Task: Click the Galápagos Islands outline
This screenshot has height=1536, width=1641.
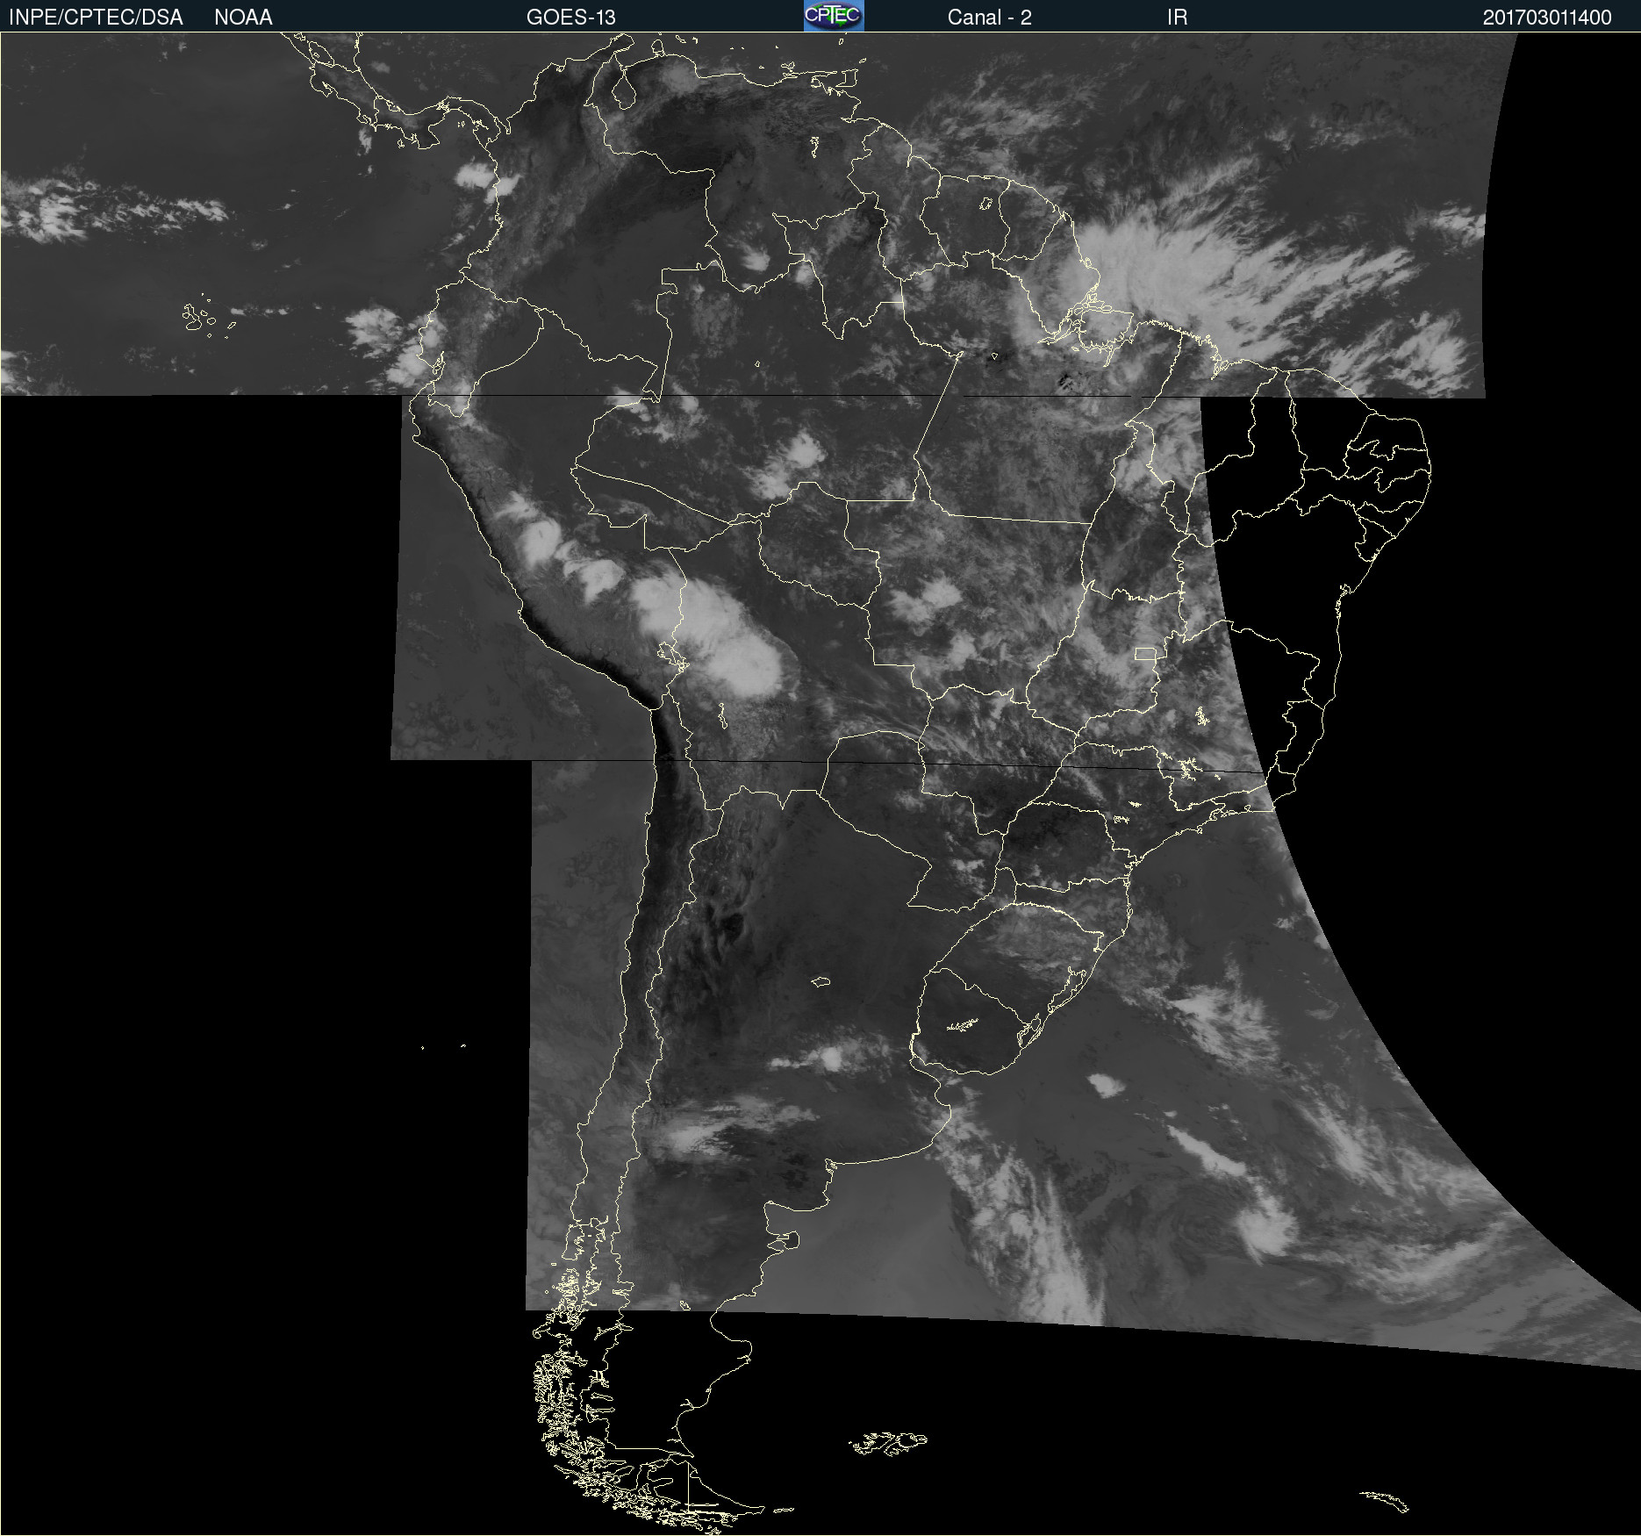Action: coord(198,318)
